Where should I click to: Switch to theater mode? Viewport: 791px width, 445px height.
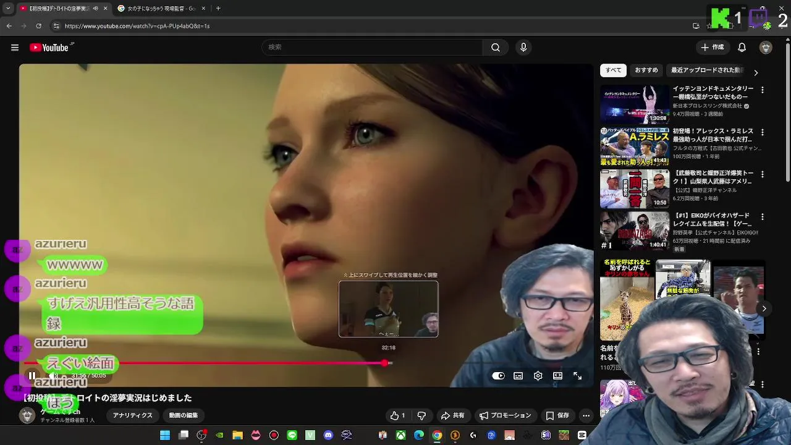pos(557,376)
